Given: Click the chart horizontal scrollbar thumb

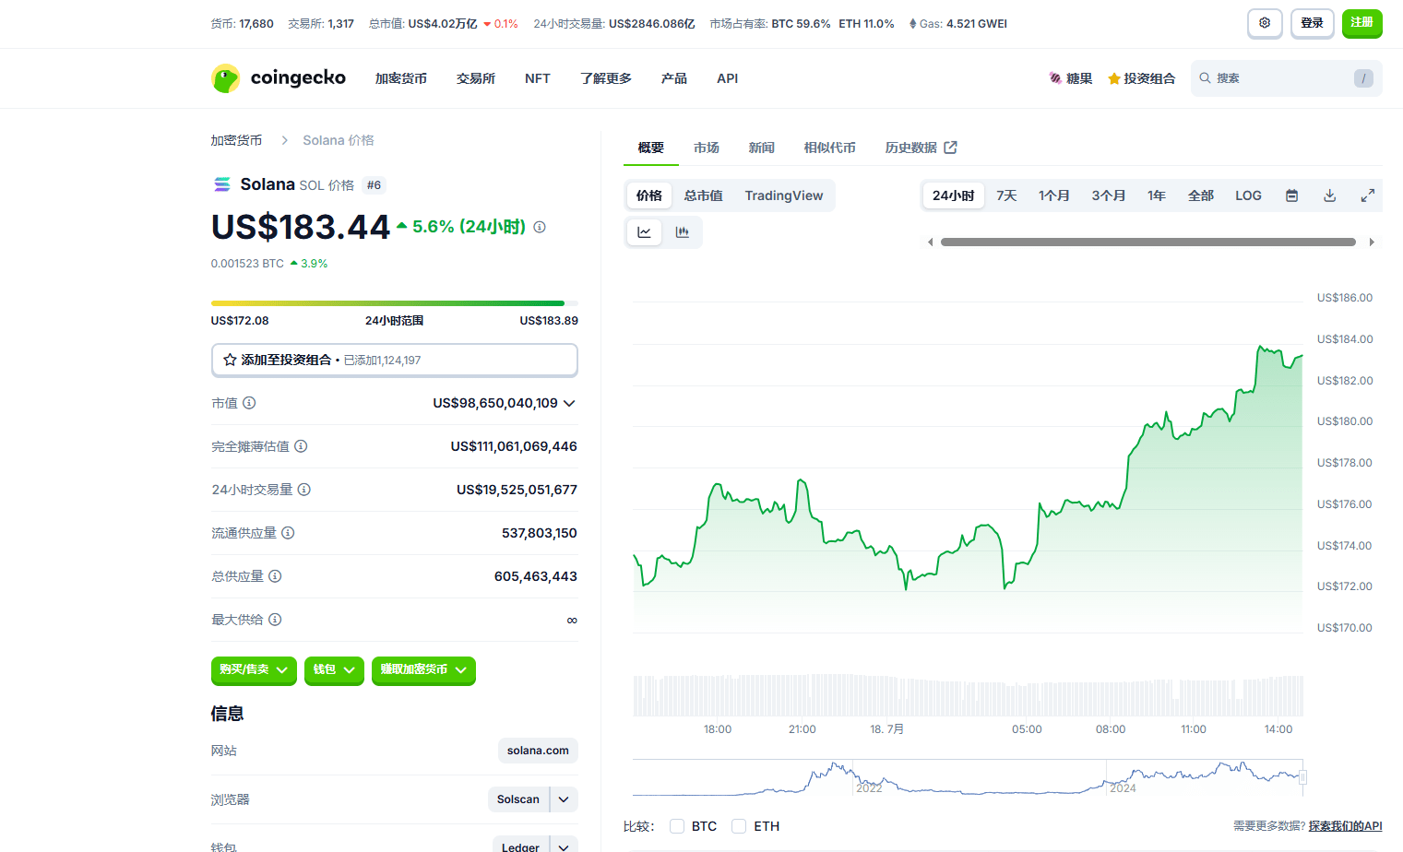Looking at the screenshot, I should 1148,243.
